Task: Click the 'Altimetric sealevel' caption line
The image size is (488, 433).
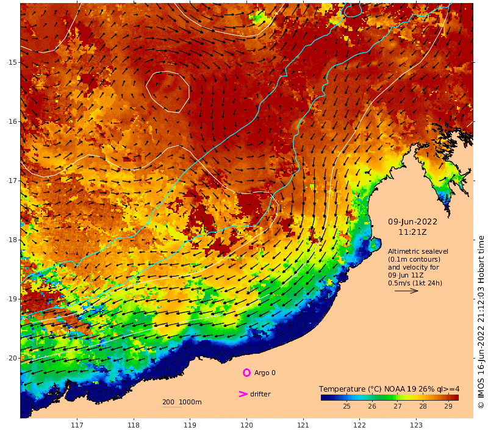Action: point(418,251)
